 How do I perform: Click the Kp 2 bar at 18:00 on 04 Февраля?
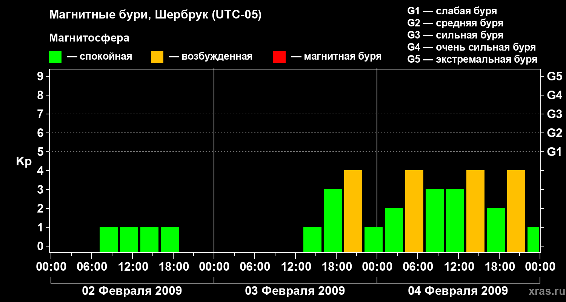[x=496, y=230]
